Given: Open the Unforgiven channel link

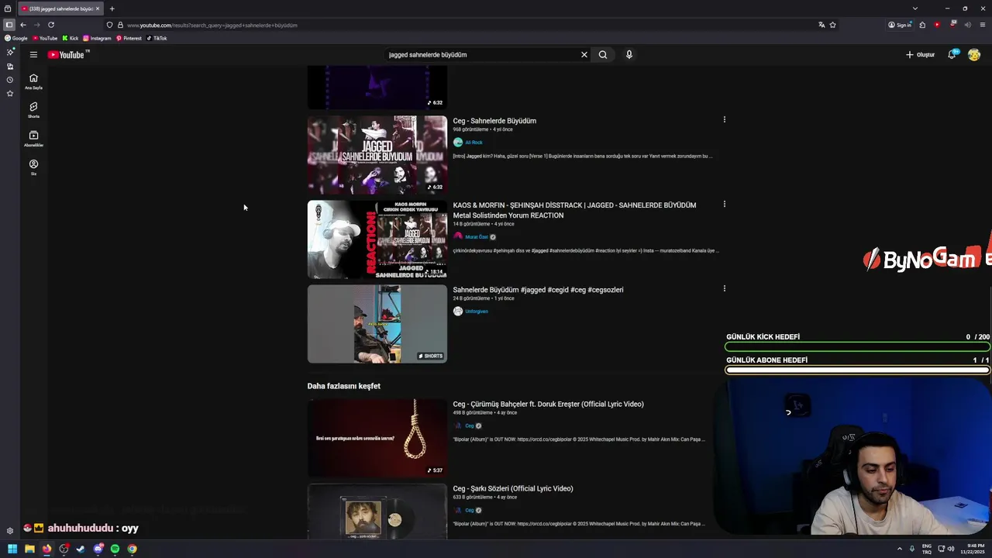Looking at the screenshot, I should coord(477,312).
